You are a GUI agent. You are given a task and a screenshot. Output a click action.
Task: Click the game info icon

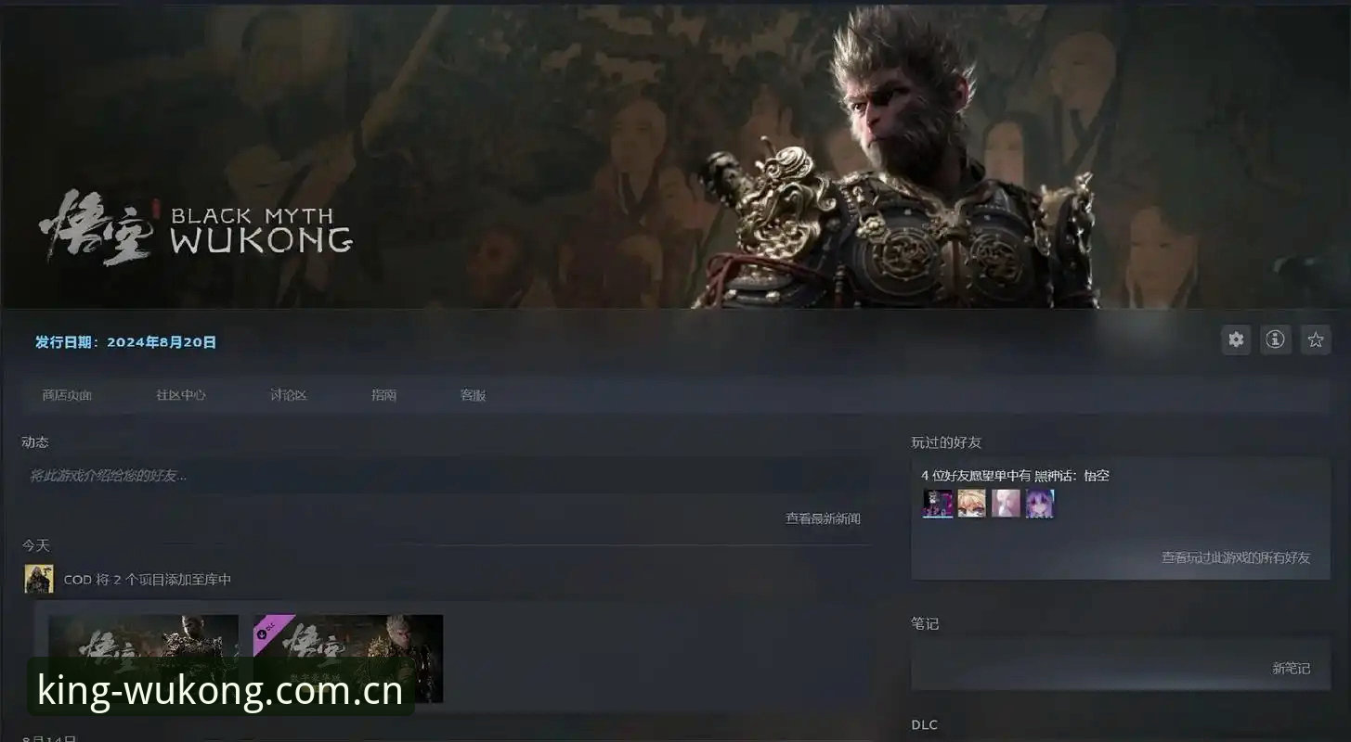click(1276, 339)
